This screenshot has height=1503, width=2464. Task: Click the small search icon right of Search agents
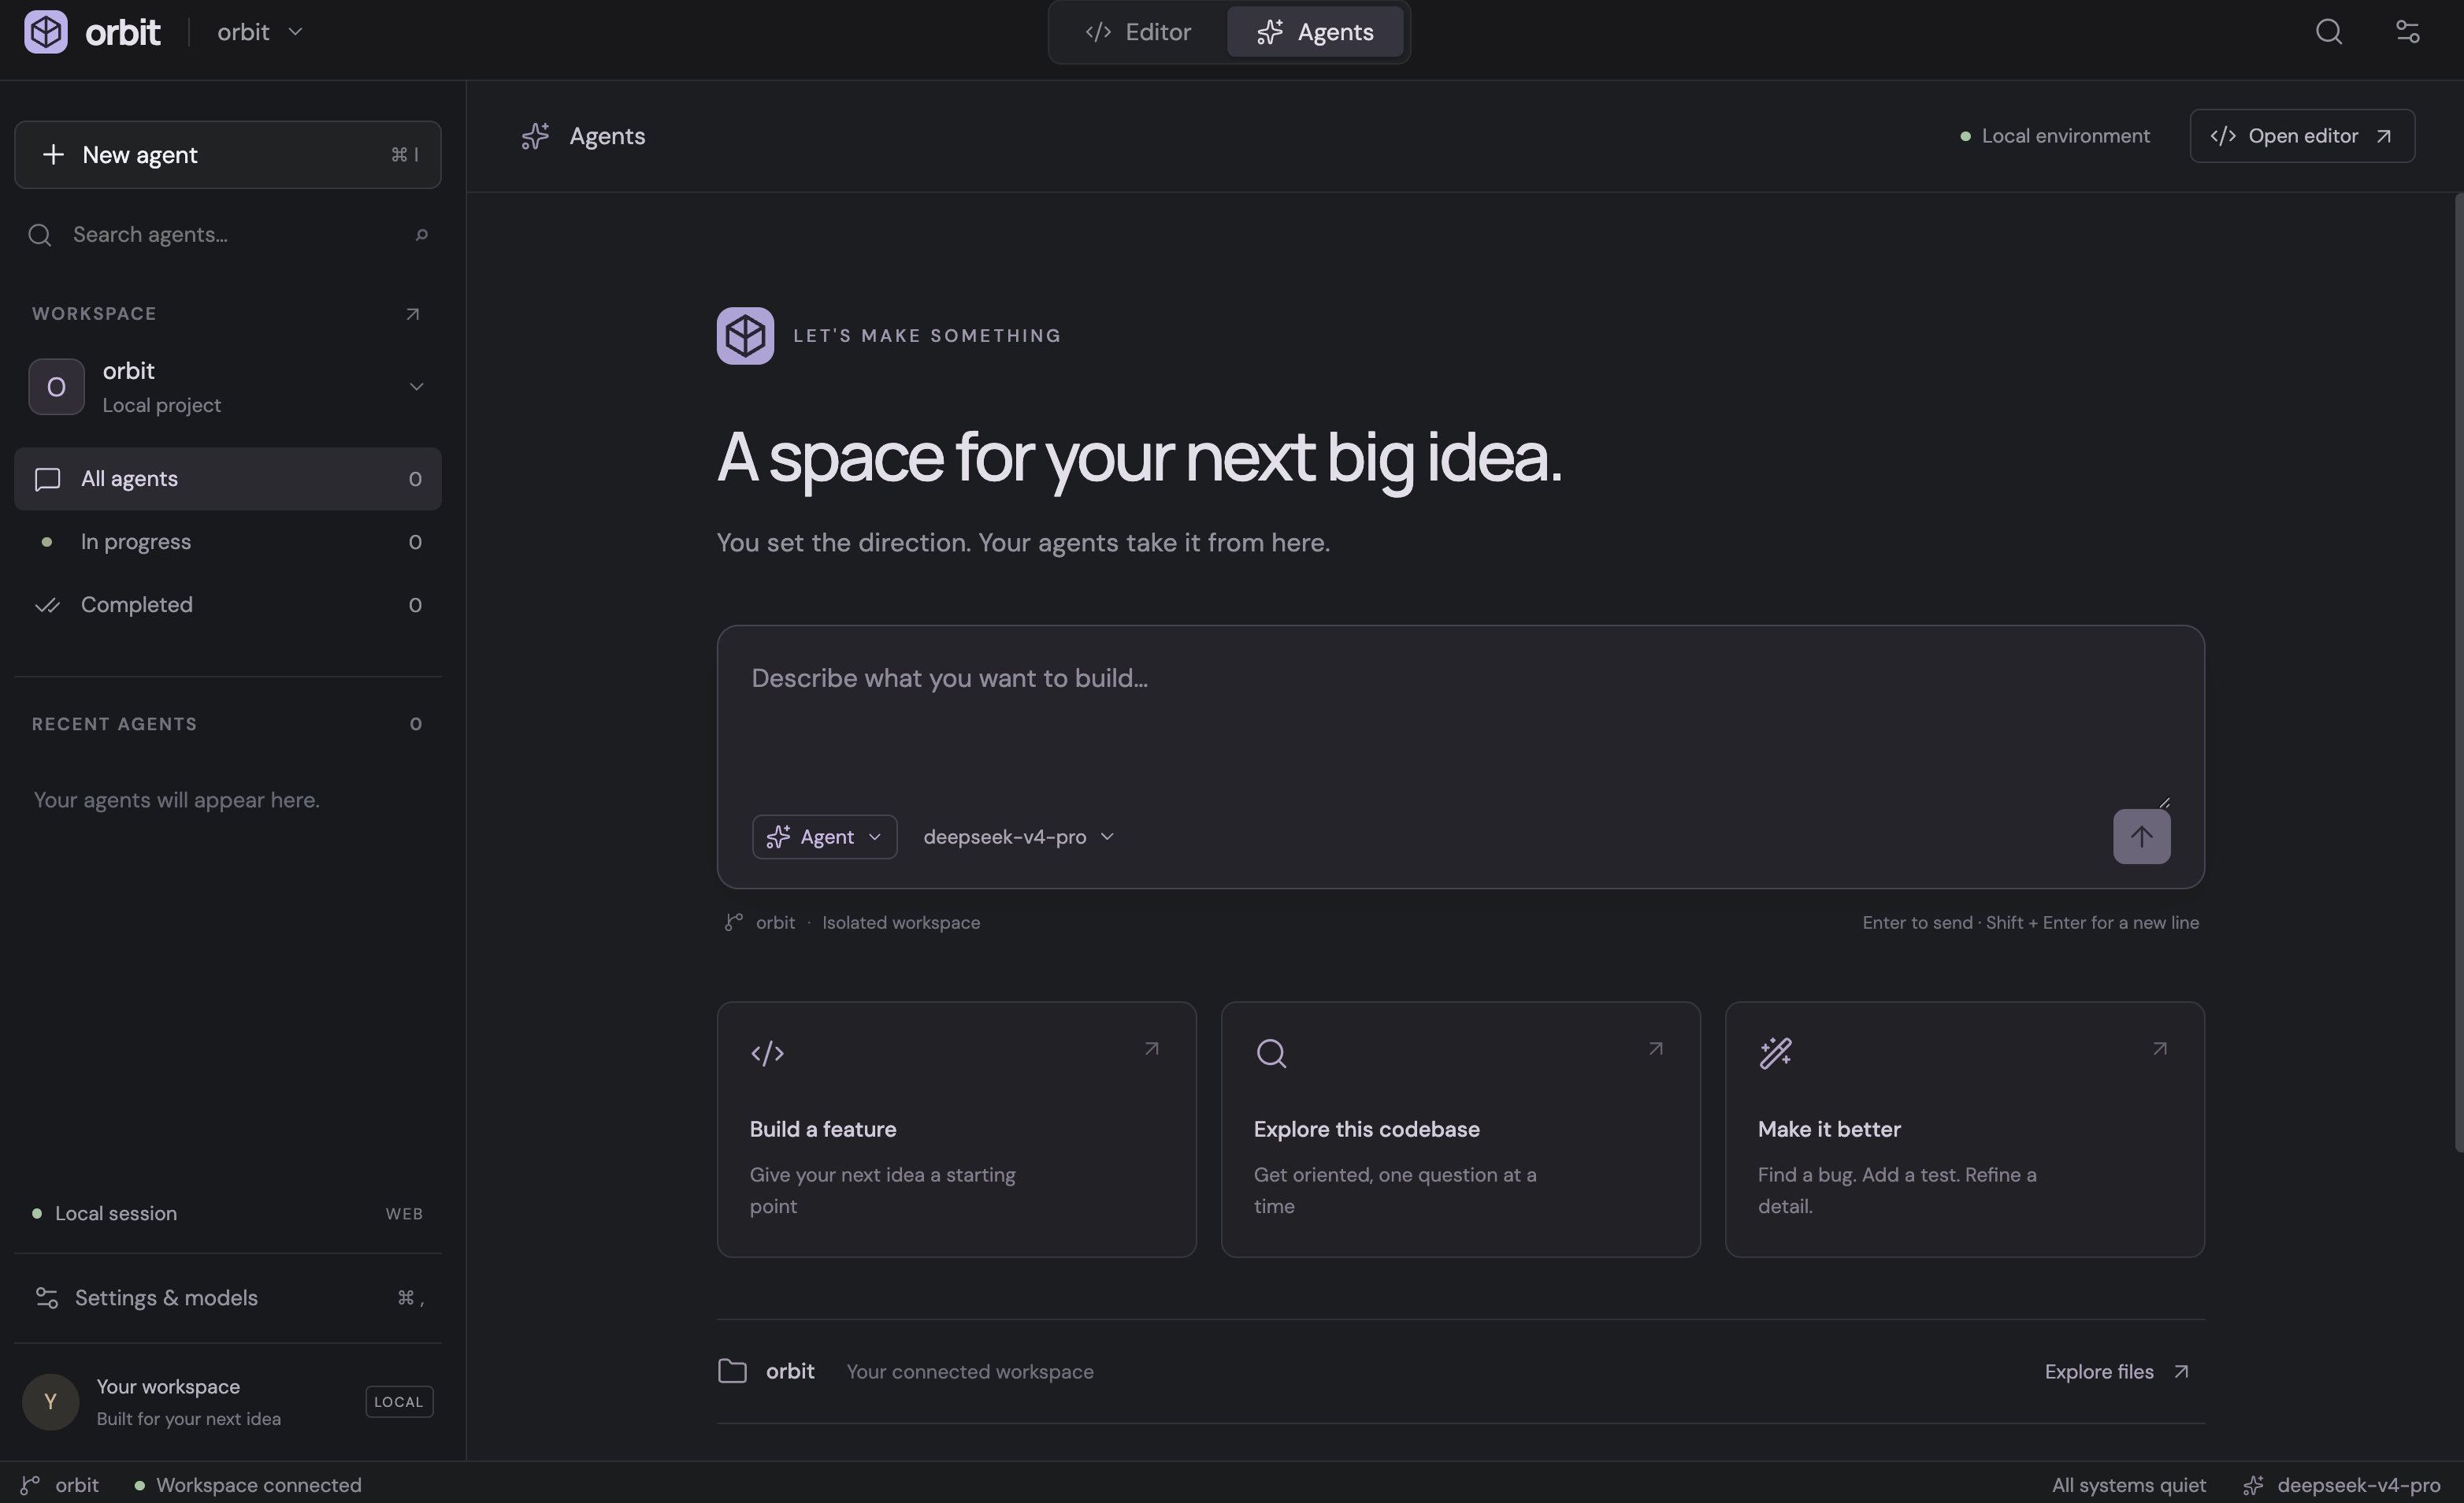coord(421,235)
